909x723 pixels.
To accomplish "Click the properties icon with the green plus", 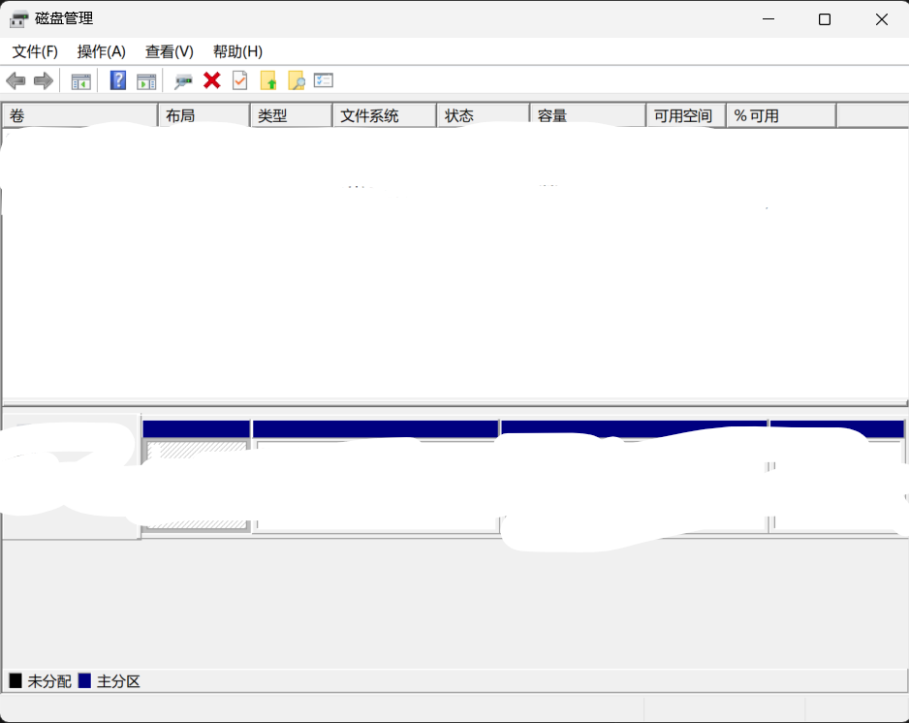I will click(183, 80).
